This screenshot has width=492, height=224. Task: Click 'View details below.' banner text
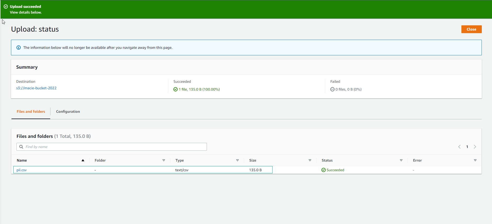click(26, 12)
